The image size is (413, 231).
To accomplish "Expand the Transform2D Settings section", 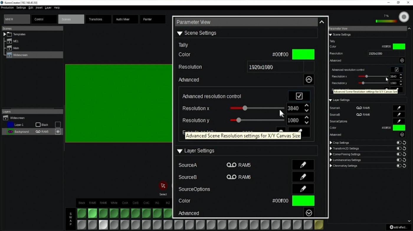I will click(x=331, y=148).
